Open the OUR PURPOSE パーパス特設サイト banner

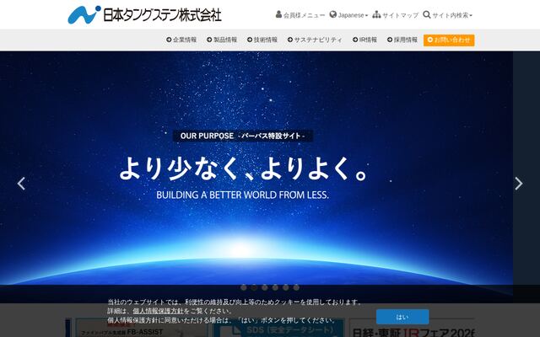click(243, 136)
